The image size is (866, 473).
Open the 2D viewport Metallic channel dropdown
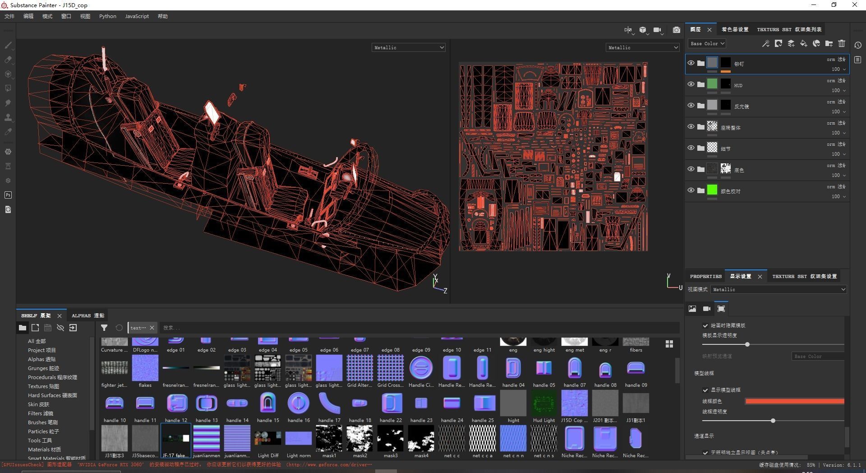pyautogui.click(x=642, y=47)
